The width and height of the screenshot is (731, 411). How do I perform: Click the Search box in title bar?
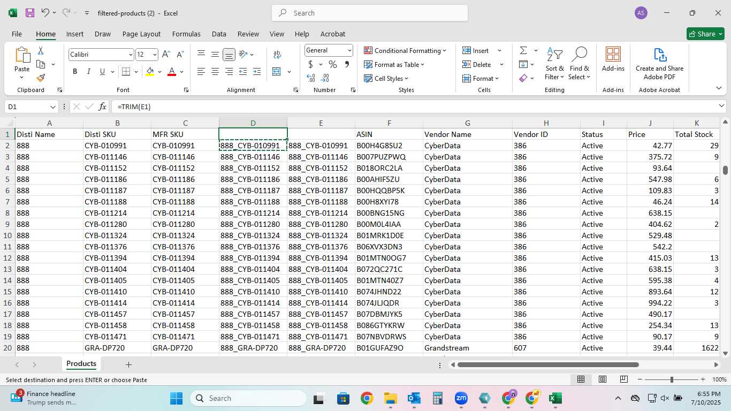(x=370, y=13)
